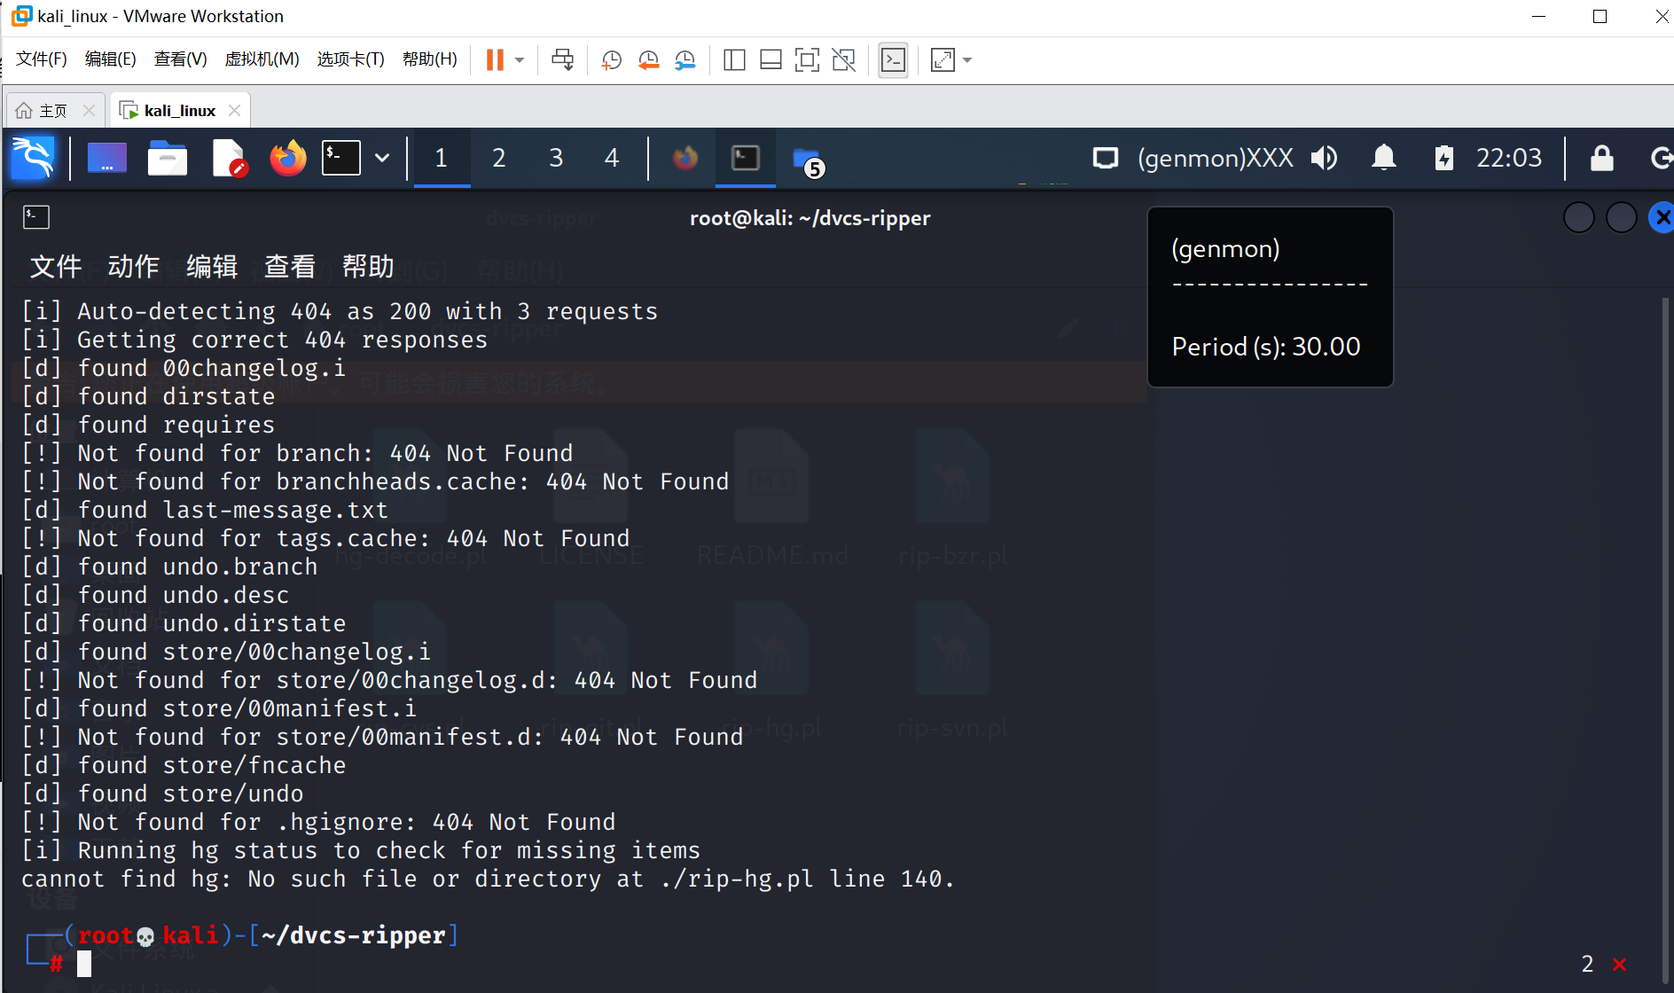Open the VMware 查看(V) menu
Viewport: 1674px width, 993px height.
coord(181,59)
